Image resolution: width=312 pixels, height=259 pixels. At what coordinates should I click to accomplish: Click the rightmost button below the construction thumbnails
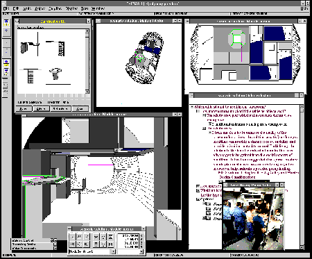click(80, 108)
